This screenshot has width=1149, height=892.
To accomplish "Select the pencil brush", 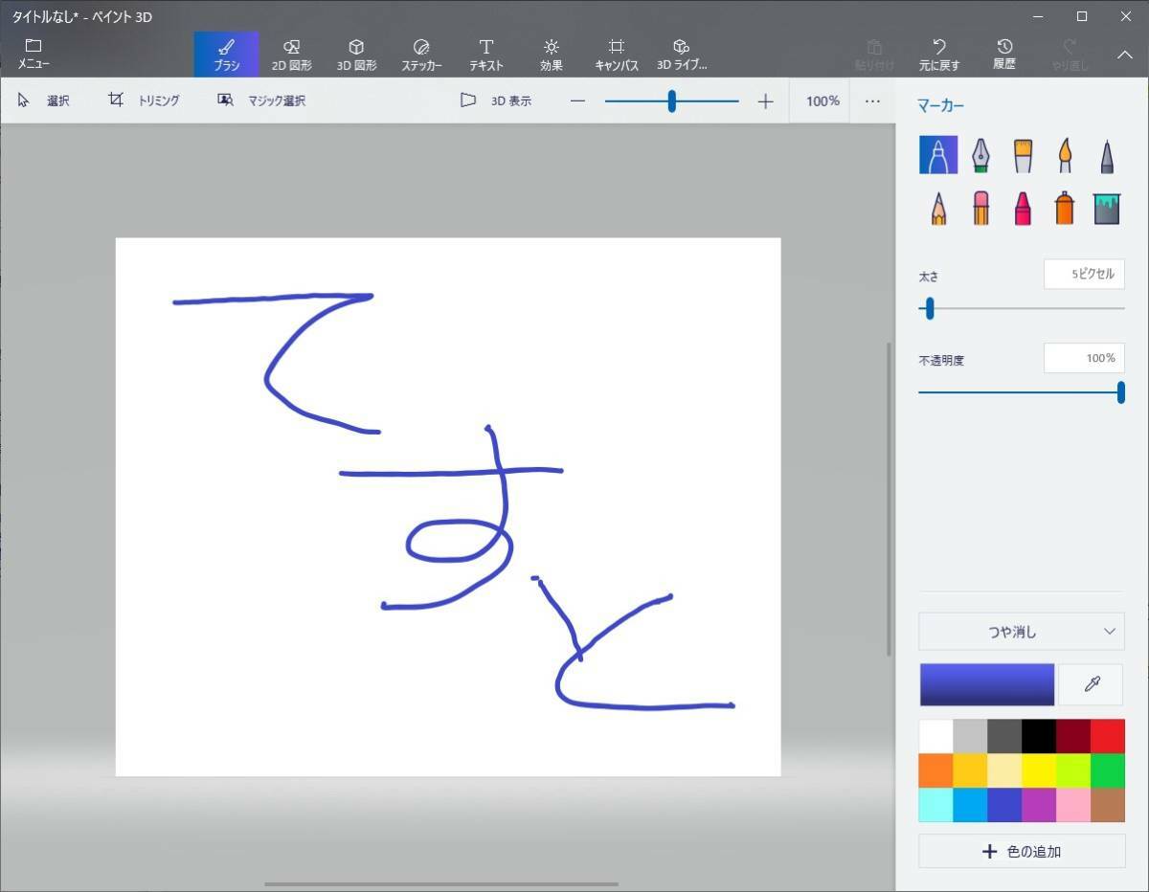I will 938,207.
